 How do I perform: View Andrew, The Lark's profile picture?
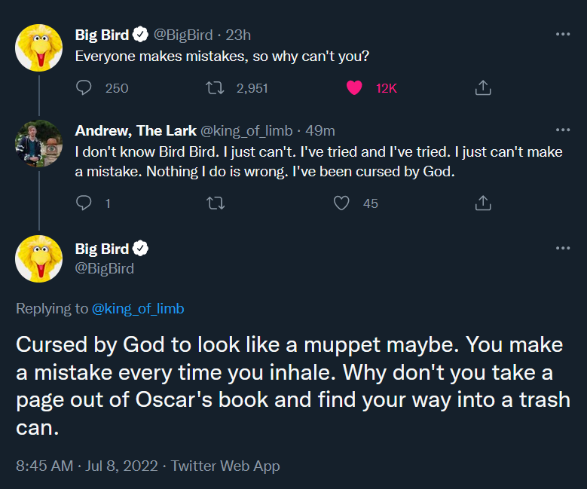click(x=39, y=144)
